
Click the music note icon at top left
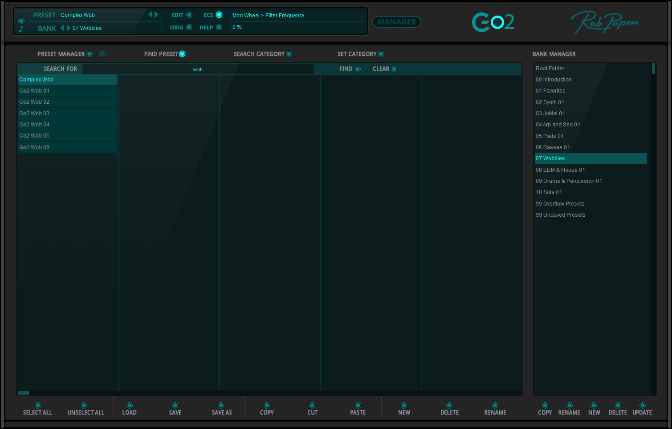click(21, 29)
